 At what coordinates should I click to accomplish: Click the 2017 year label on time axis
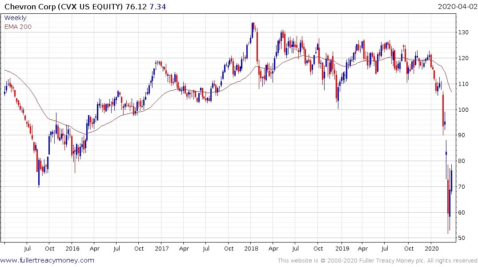[161, 249]
